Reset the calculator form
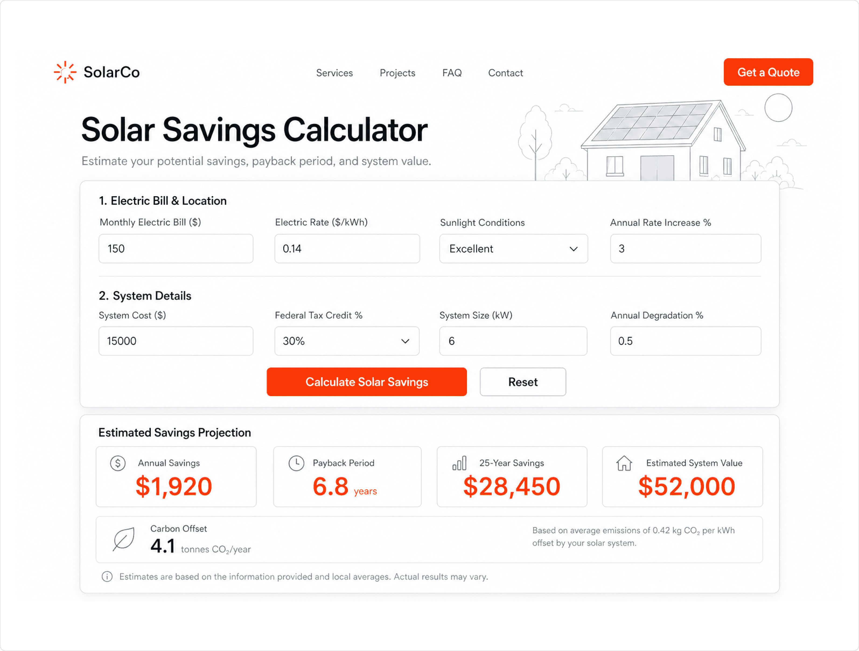The height and width of the screenshot is (651, 859). click(x=523, y=382)
